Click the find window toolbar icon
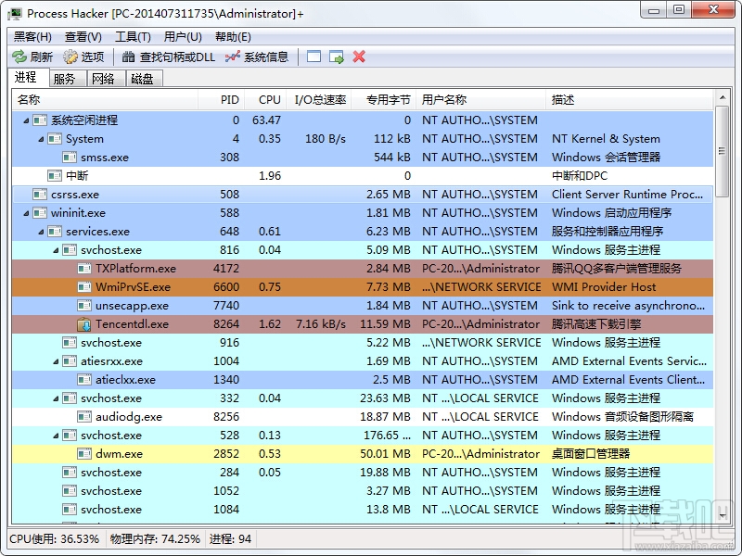This screenshot has width=742, height=556. pos(313,57)
